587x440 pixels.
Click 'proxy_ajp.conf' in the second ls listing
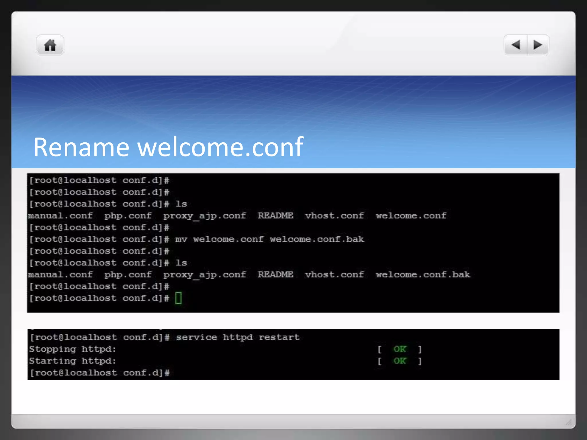click(x=205, y=275)
